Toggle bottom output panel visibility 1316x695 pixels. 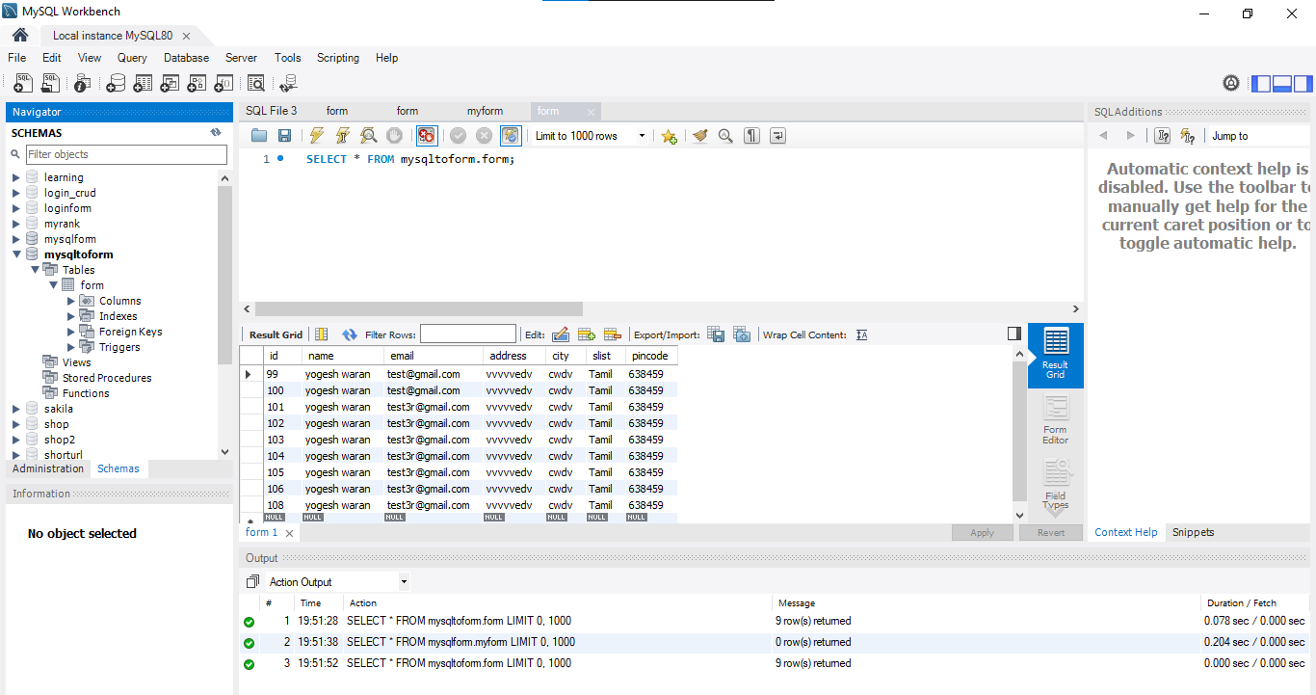pyautogui.click(x=1282, y=84)
